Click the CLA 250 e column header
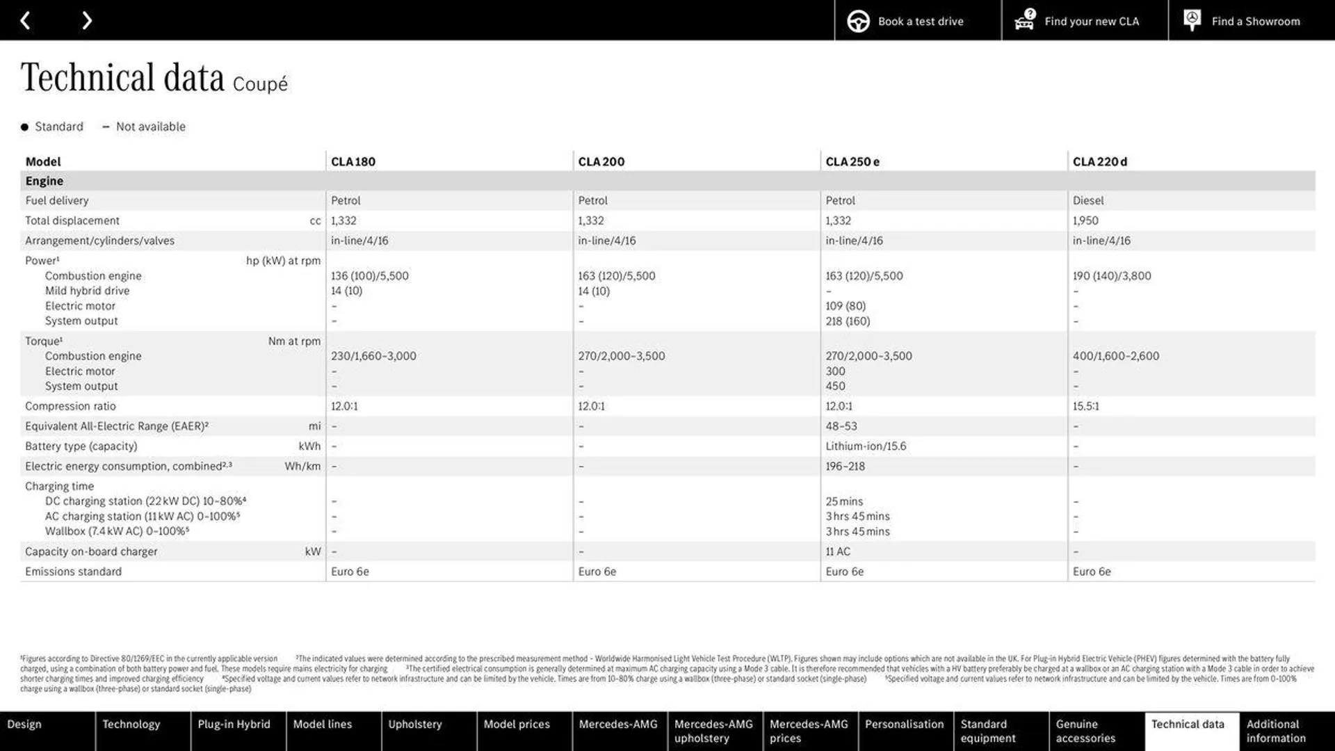The height and width of the screenshot is (751, 1335). pyautogui.click(x=852, y=161)
